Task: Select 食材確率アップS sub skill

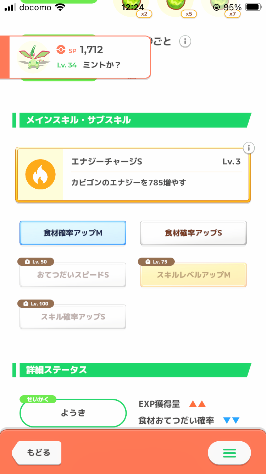Action: 193,233
